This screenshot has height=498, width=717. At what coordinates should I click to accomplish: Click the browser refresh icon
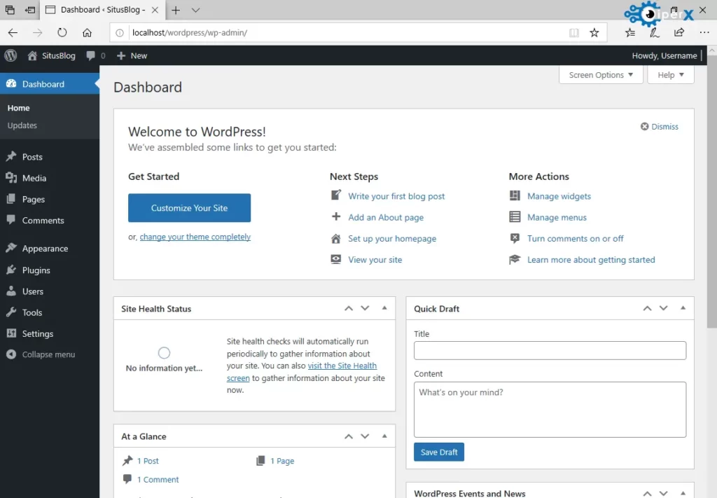click(62, 32)
